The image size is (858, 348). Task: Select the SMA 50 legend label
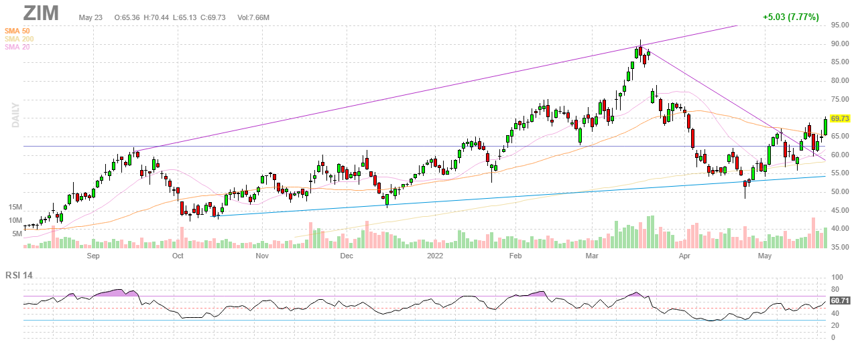pyautogui.click(x=16, y=31)
